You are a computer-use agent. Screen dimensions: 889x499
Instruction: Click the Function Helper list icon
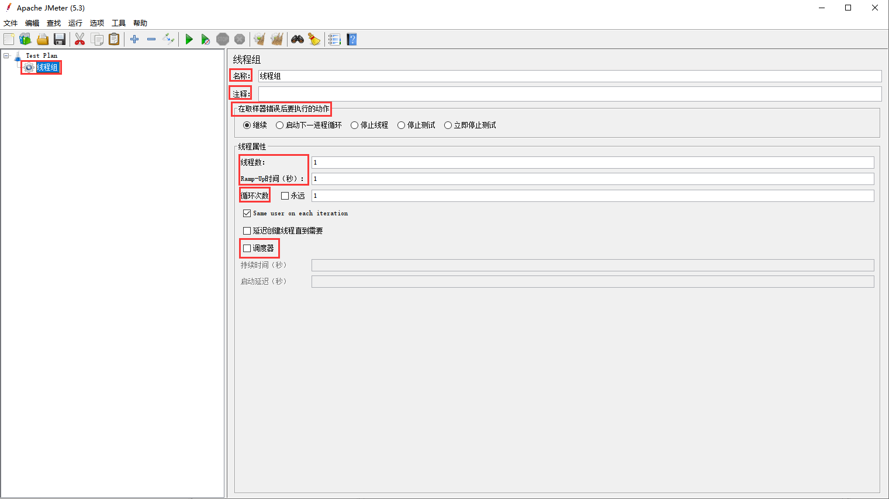click(334, 39)
